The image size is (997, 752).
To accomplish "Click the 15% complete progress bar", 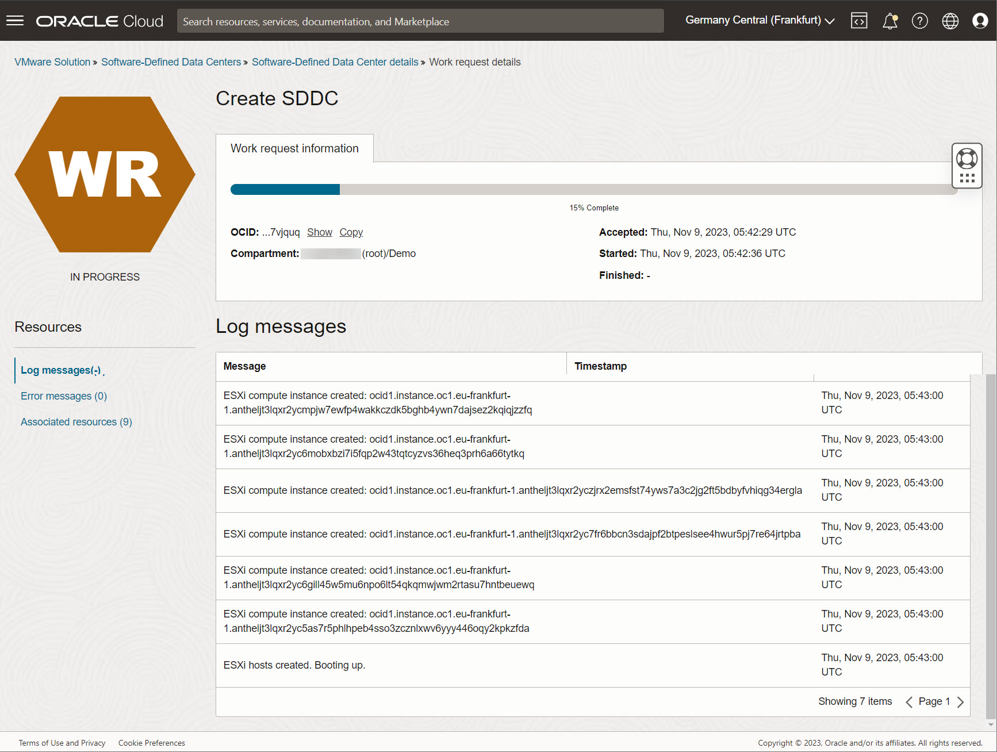I will click(594, 190).
